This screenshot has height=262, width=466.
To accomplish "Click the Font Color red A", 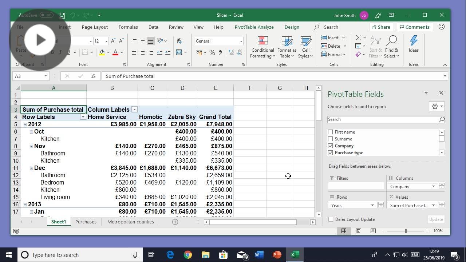I will [x=115, y=52].
